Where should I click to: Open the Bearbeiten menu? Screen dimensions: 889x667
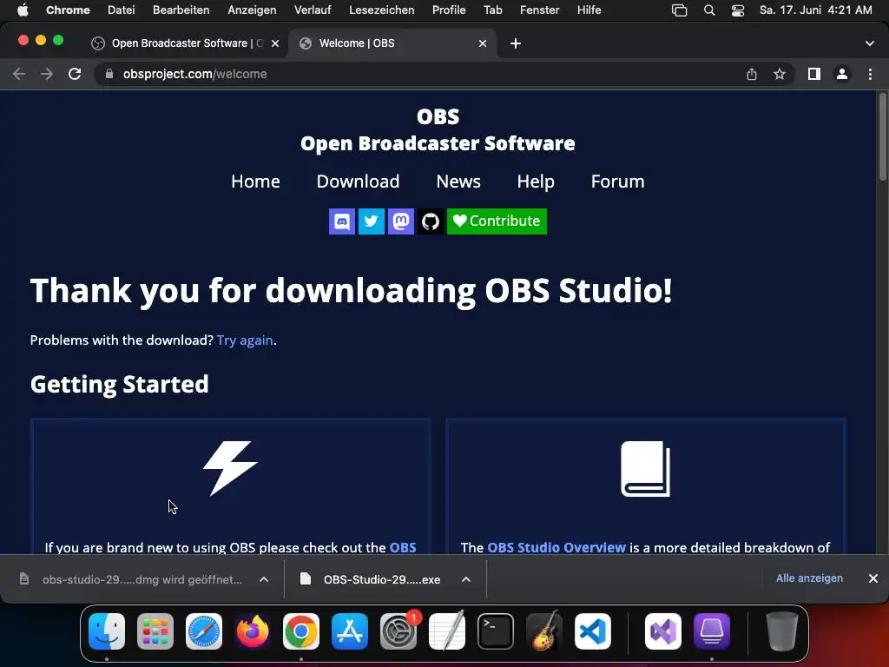(181, 10)
